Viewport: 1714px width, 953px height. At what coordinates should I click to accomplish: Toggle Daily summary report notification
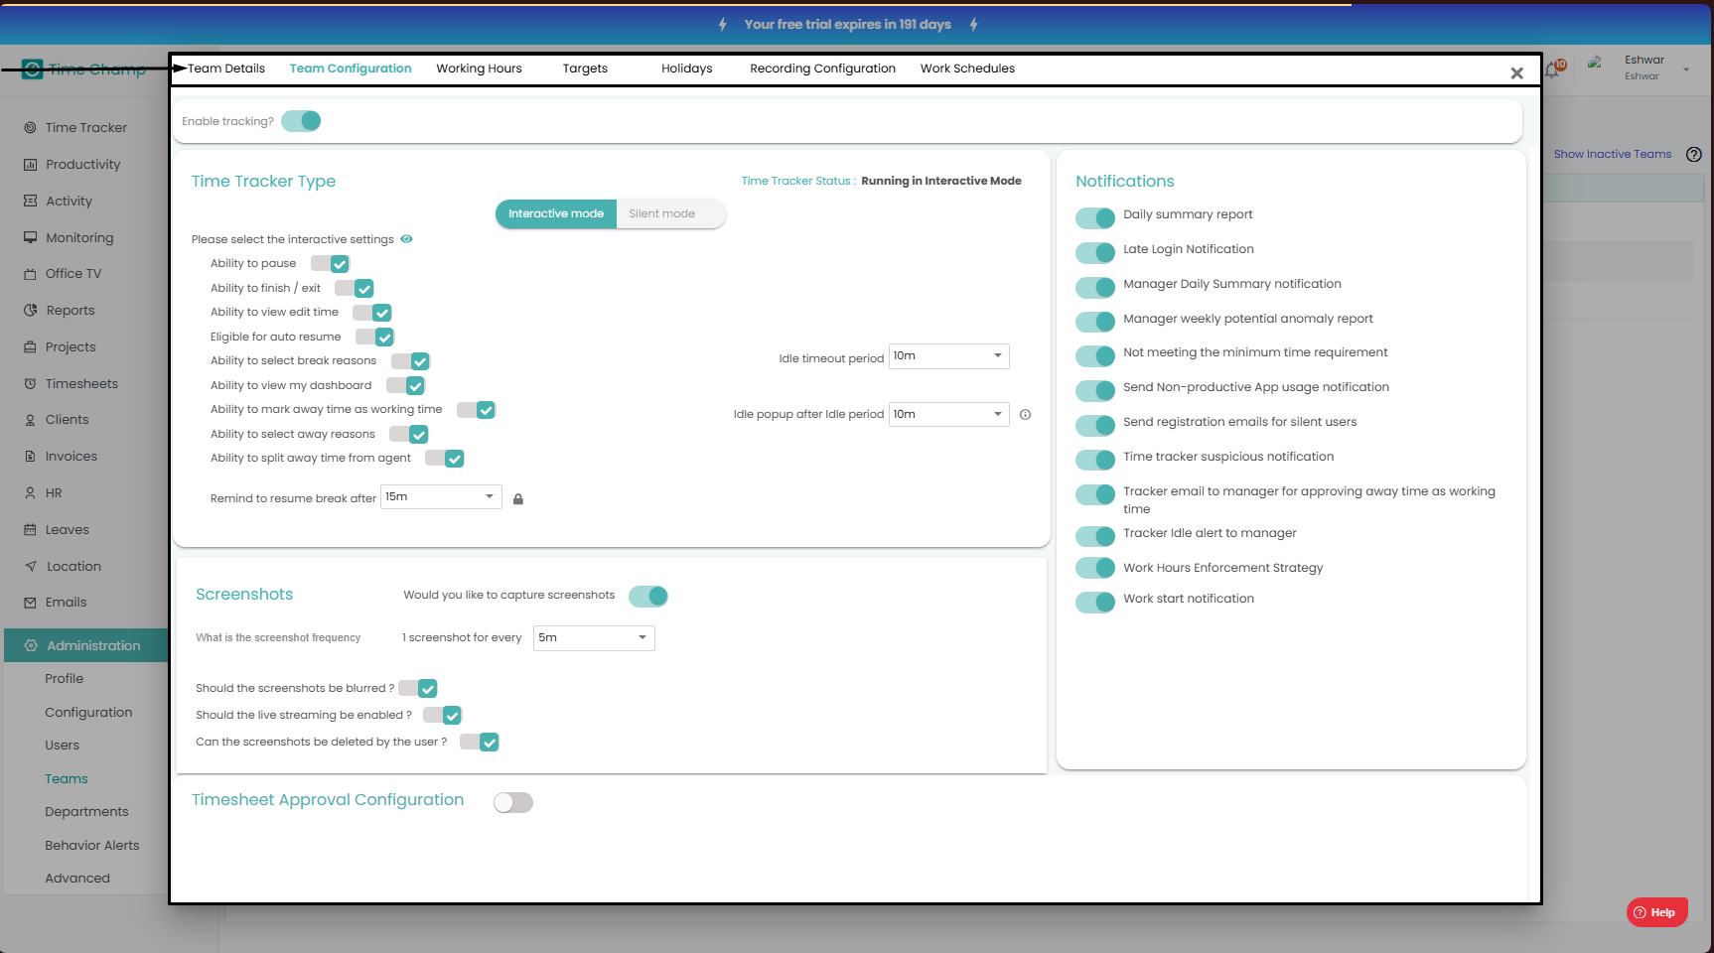click(x=1095, y=217)
